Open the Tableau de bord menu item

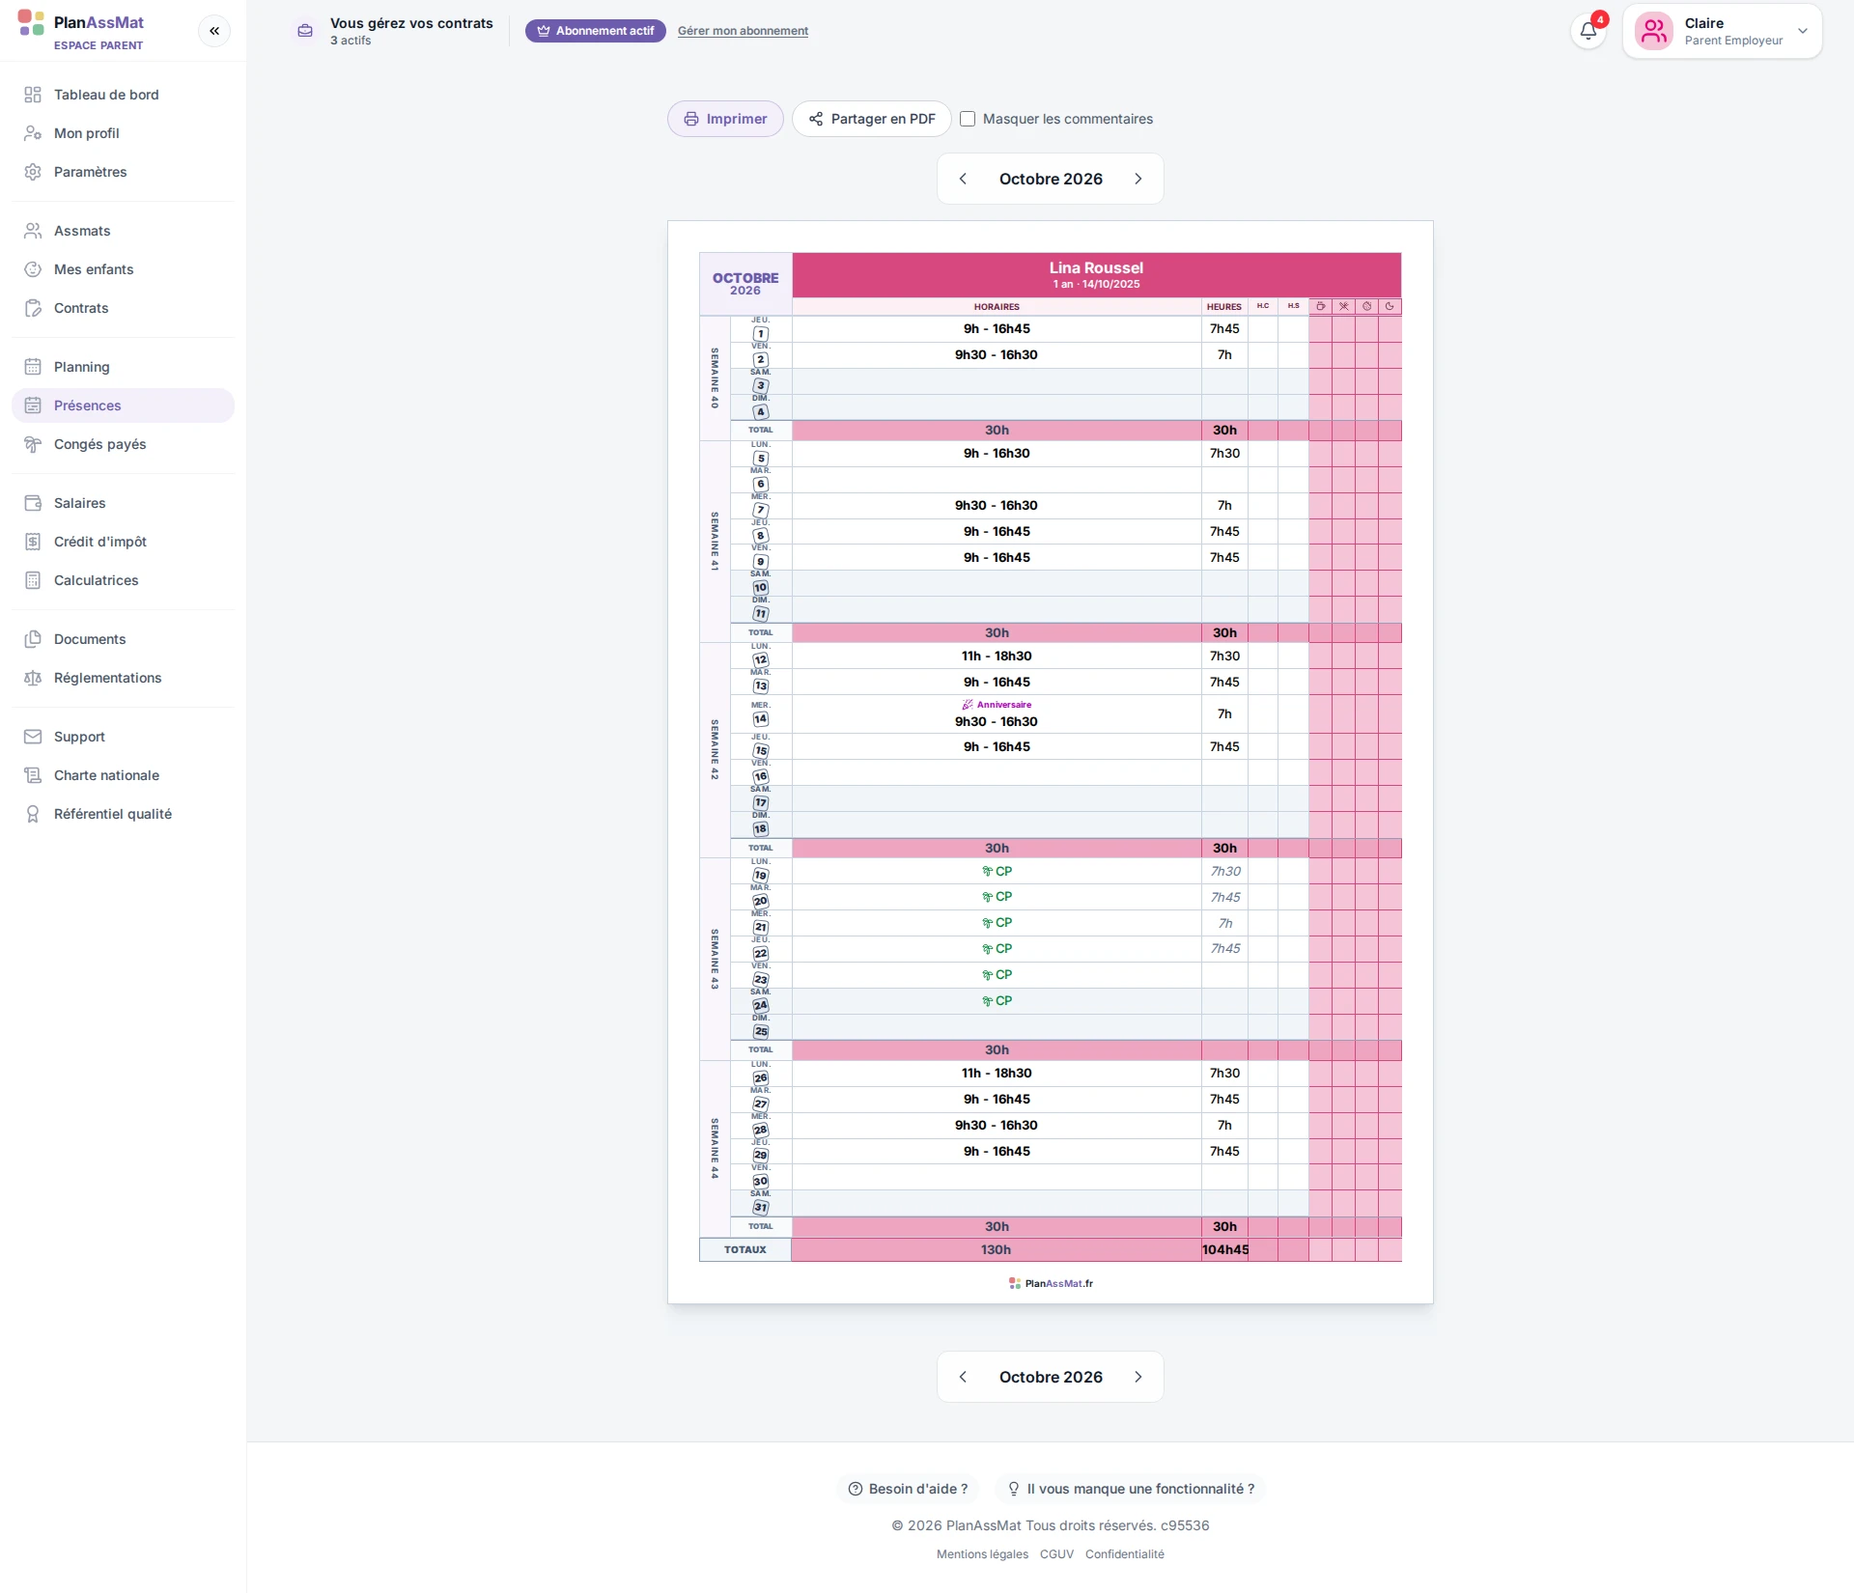(123, 95)
